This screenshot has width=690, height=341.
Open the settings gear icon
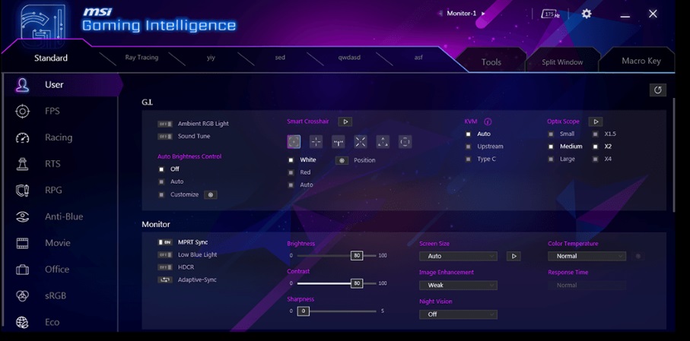pyautogui.click(x=587, y=14)
